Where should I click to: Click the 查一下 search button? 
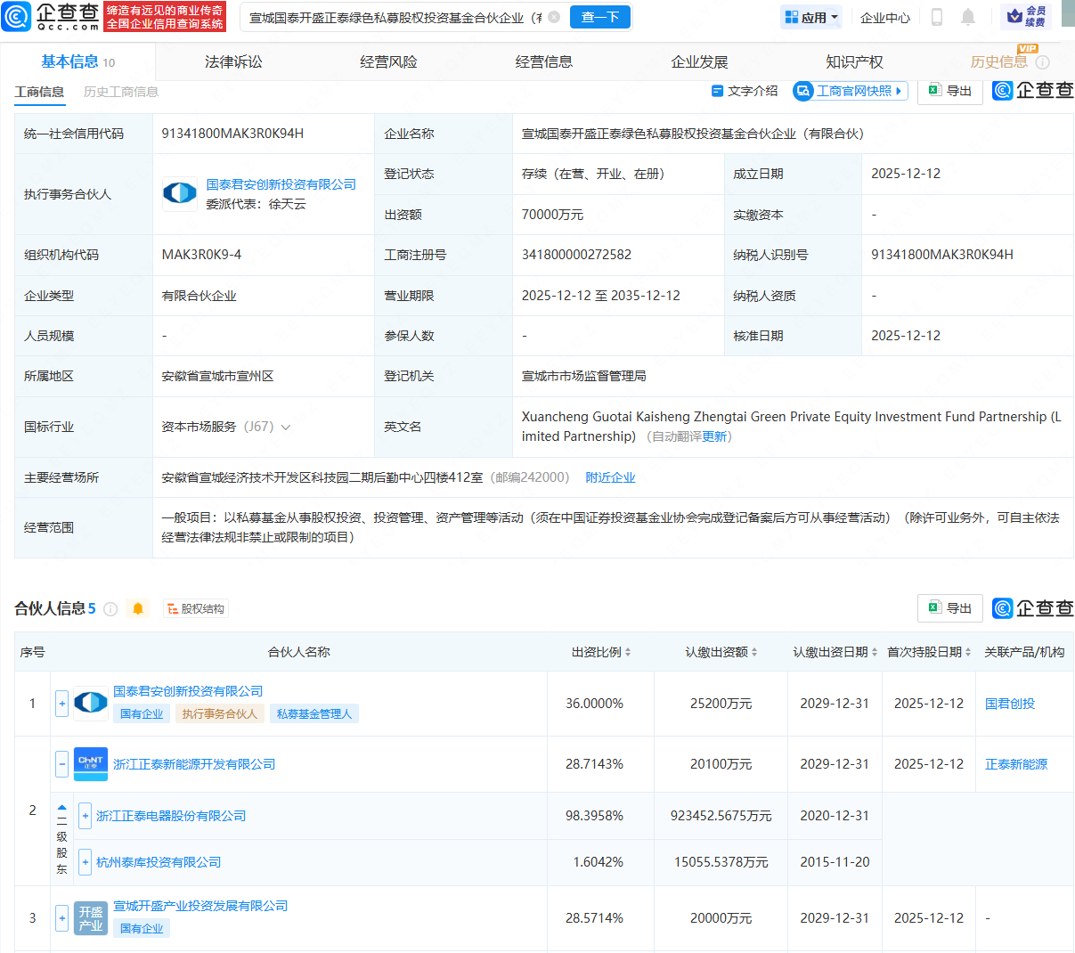click(599, 17)
